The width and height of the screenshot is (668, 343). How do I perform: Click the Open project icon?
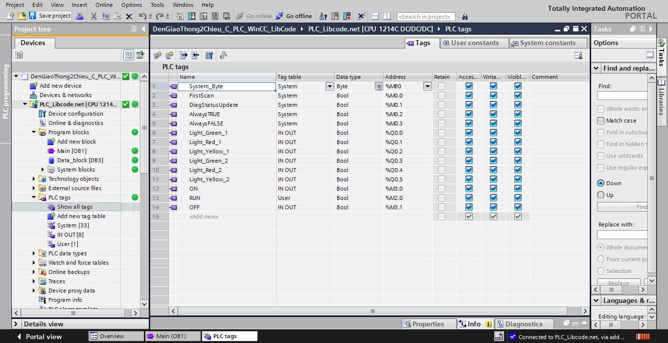[x=22, y=16]
